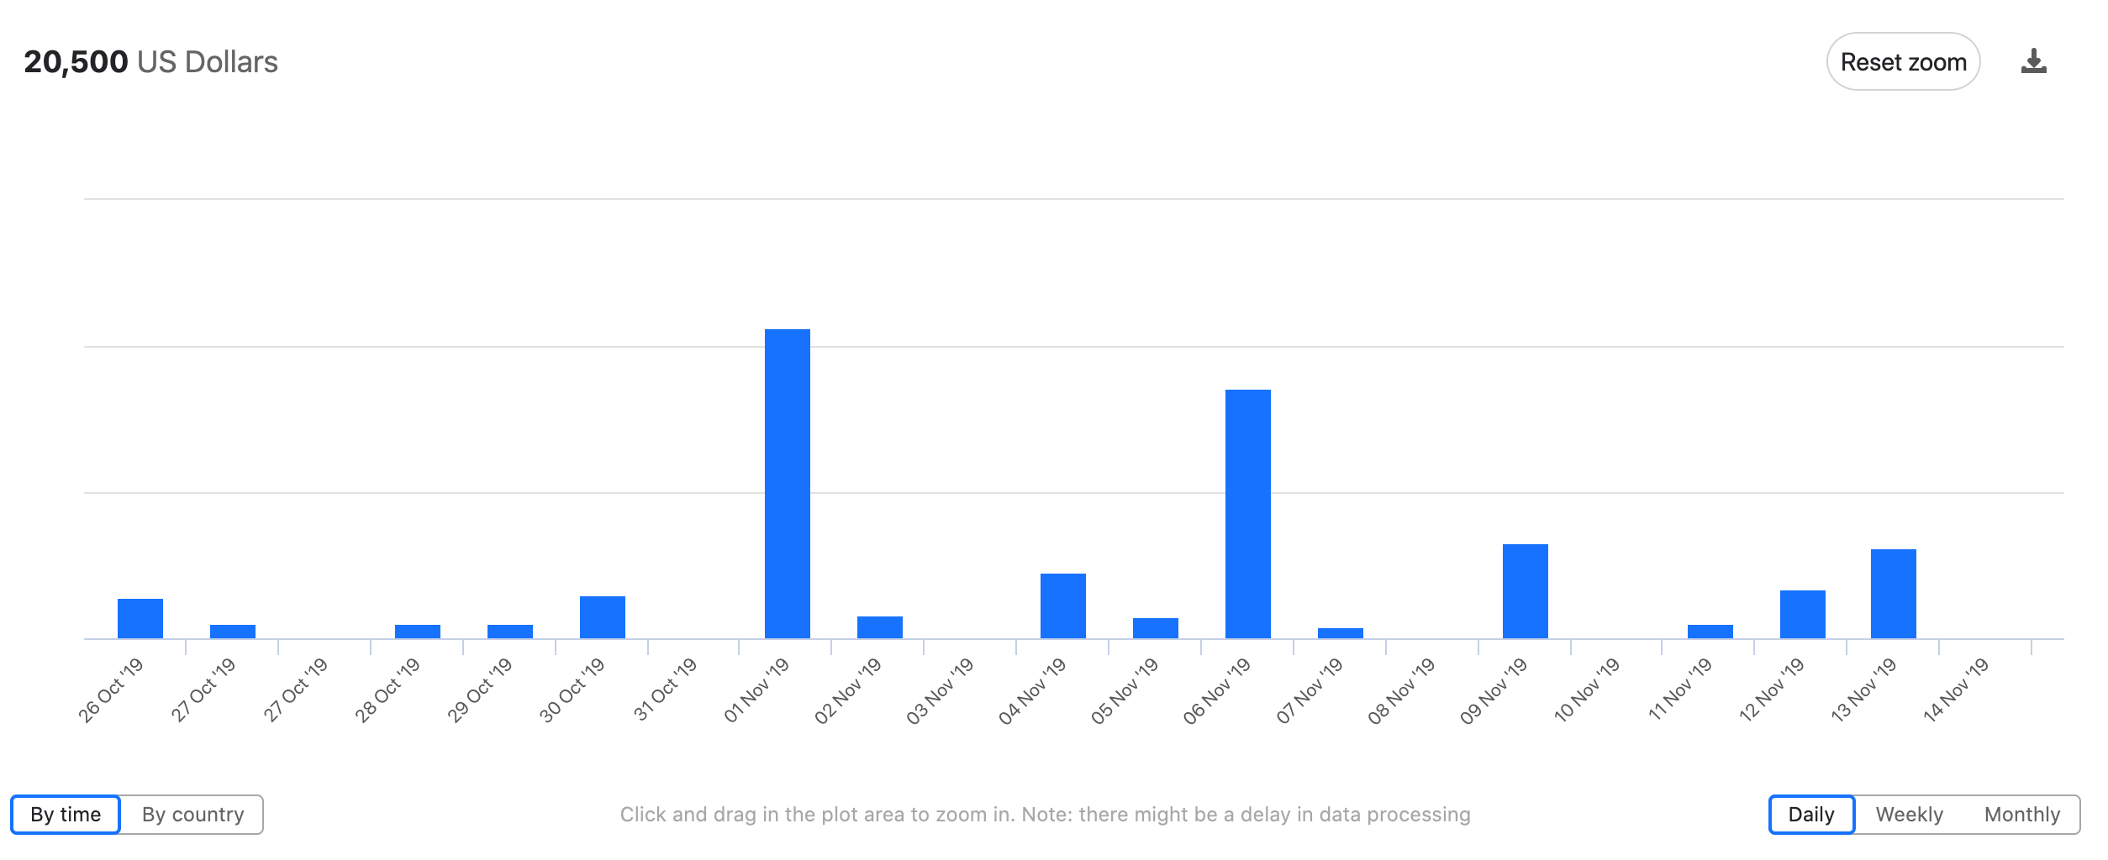Image resolution: width=2108 pixels, height=860 pixels.
Task: Switch to By country view
Action: [192, 814]
